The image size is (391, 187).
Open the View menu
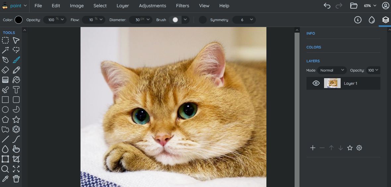click(x=204, y=6)
